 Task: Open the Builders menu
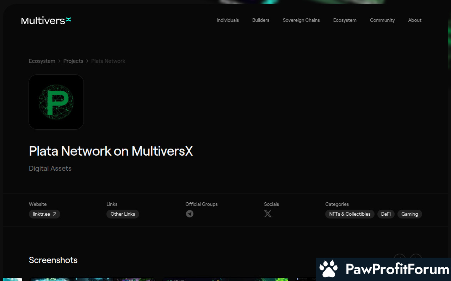[x=261, y=20]
